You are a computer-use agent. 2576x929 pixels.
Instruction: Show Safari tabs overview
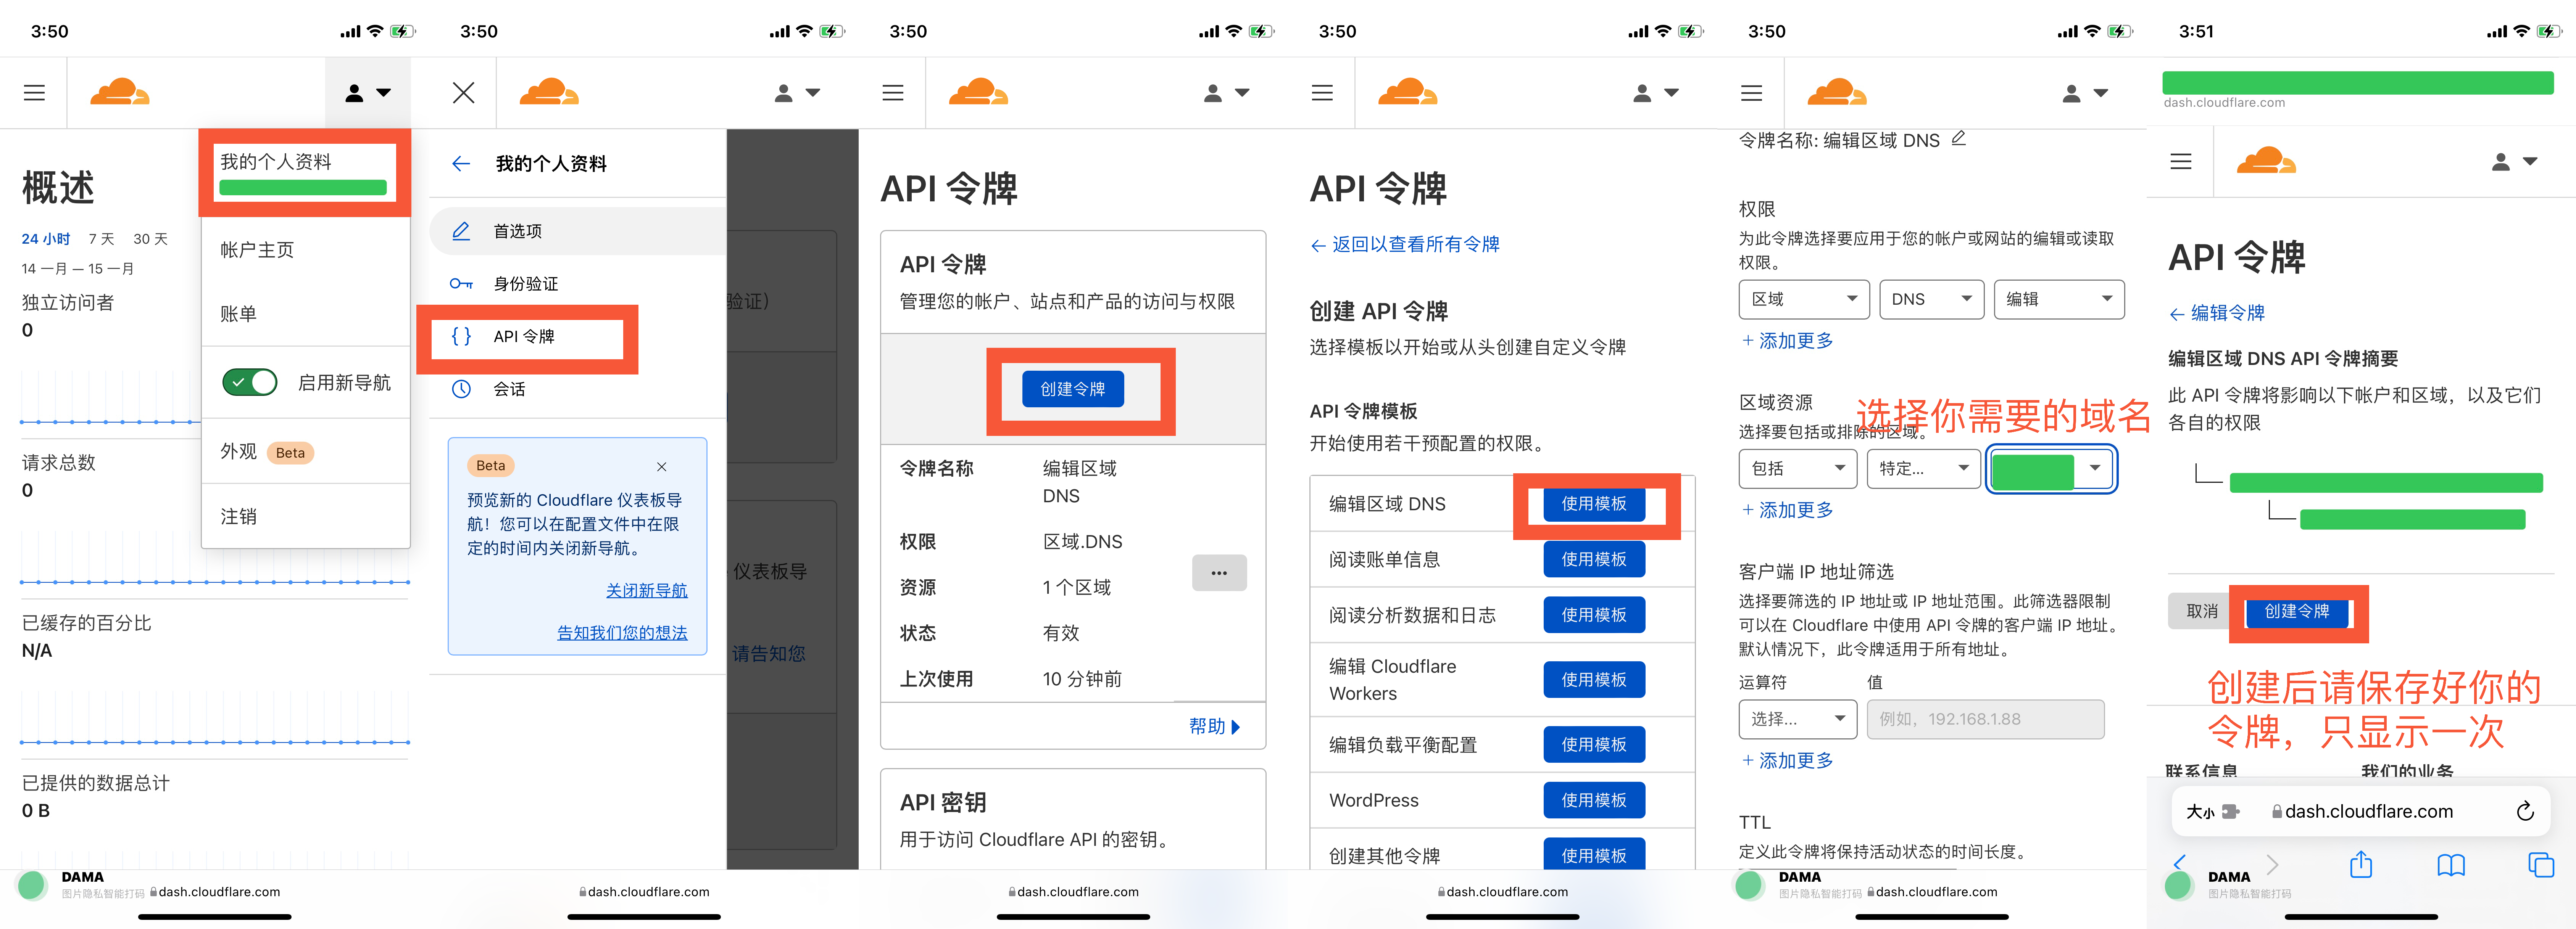point(2541,865)
